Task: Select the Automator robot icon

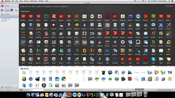Action: pos(69,25)
